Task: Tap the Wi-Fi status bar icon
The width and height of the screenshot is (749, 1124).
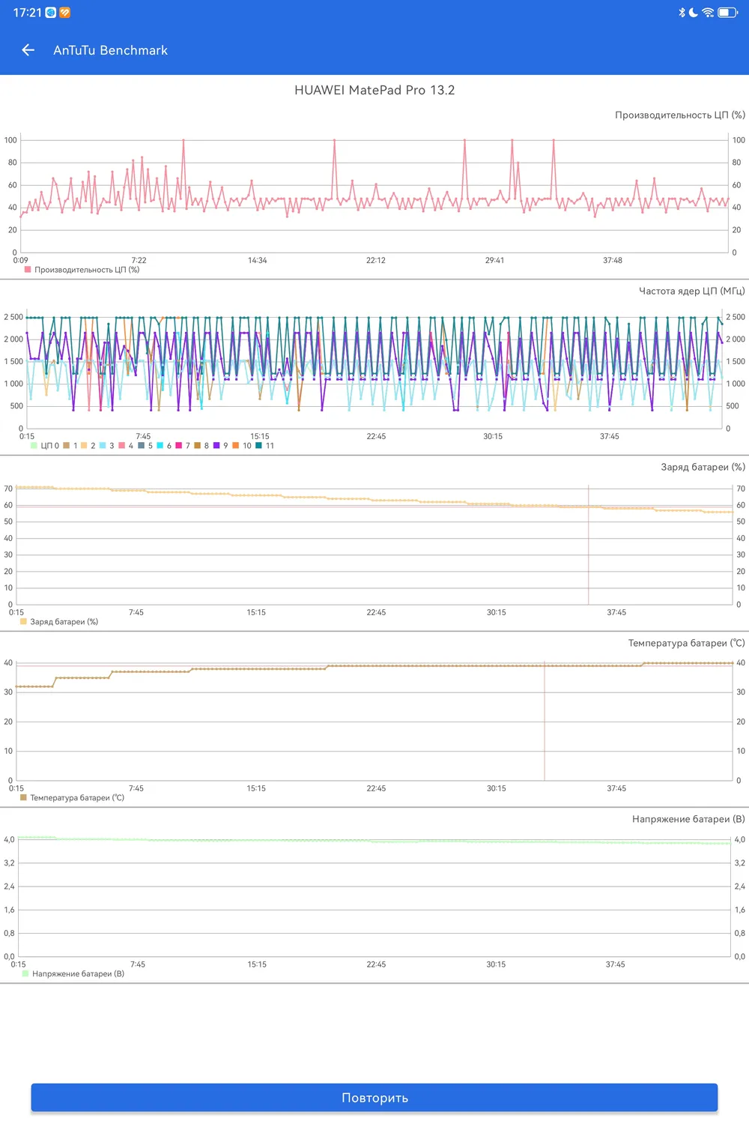Action: coord(708,13)
